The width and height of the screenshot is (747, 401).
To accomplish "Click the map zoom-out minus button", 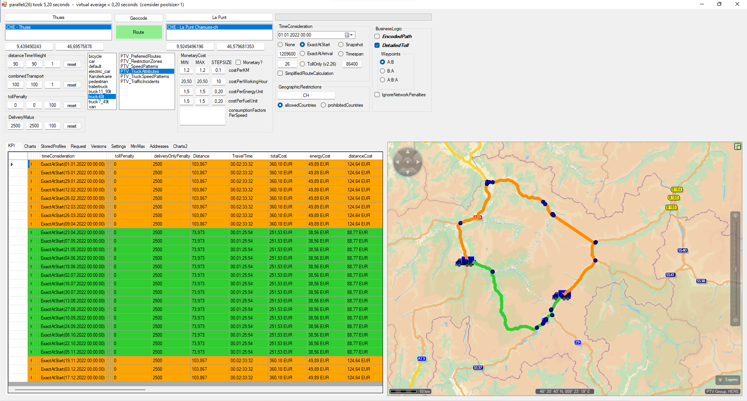I will pyautogui.click(x=735, y=321).
